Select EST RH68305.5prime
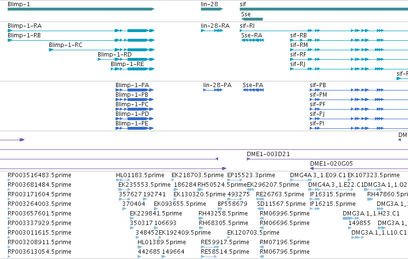The height and width of the screenshot is (259, 408). coord(223,223)
